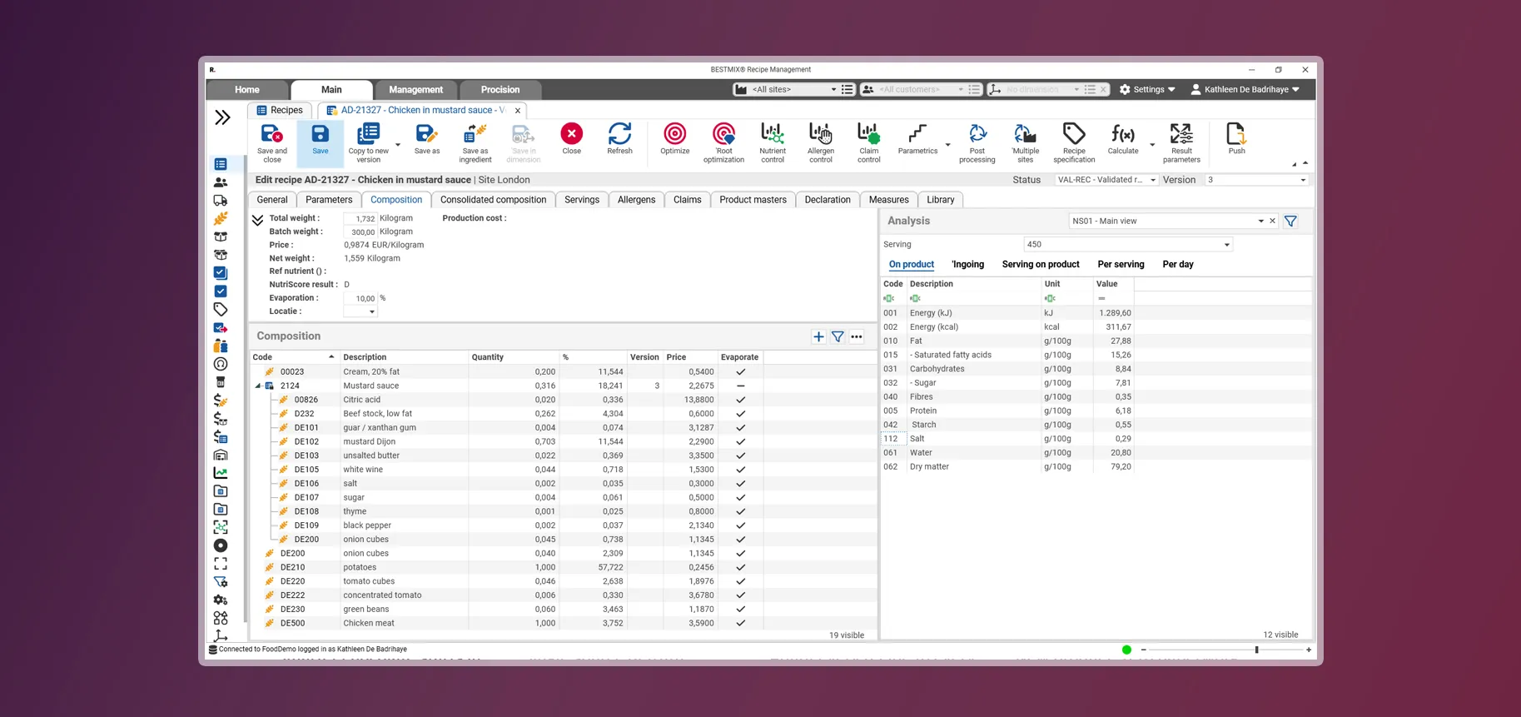Image resolution: width=1521 pixels, height=717 pixels.
Task: Select the Serving on product view
Action: coord(1041,265)
